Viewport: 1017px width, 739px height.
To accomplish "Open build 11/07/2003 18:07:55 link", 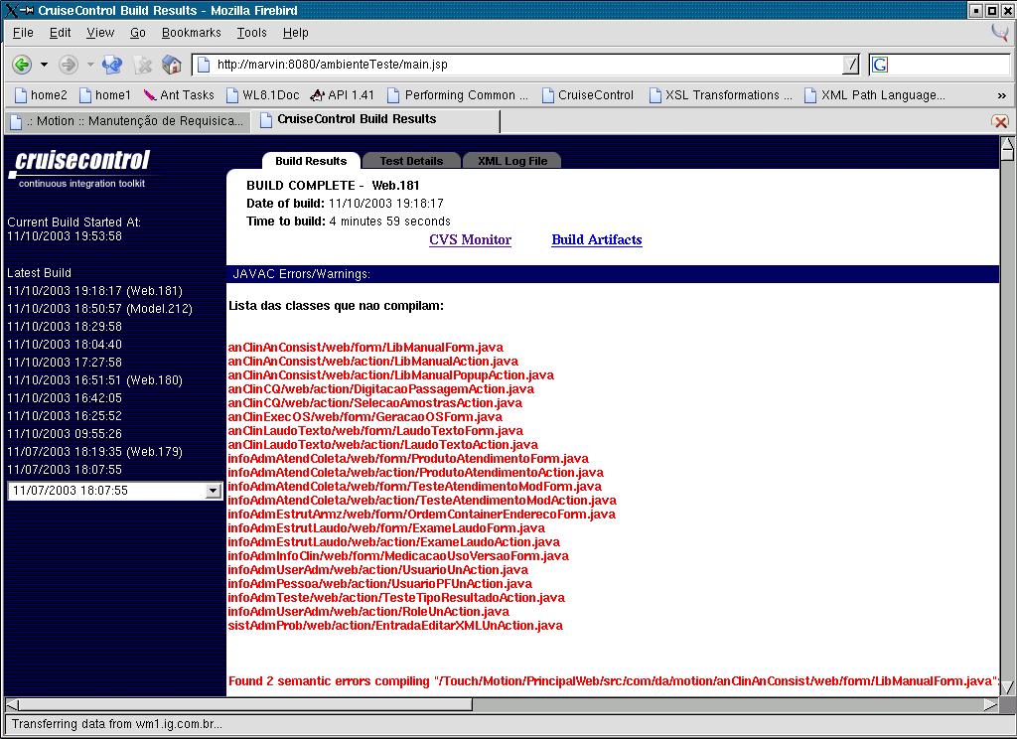I will (x=65, y=469).
